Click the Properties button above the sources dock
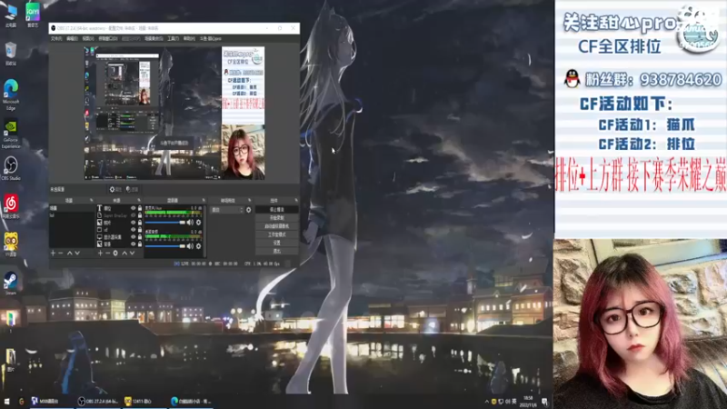 click(x=115, y=190)
